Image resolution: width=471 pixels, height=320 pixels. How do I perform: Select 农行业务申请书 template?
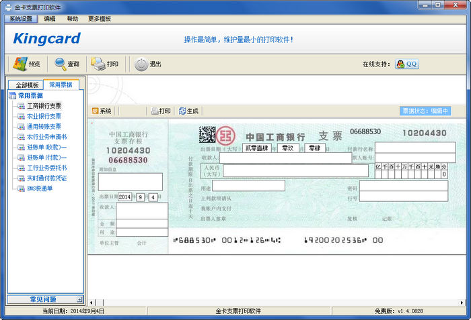pyautogui.click(x=47, y=137)
